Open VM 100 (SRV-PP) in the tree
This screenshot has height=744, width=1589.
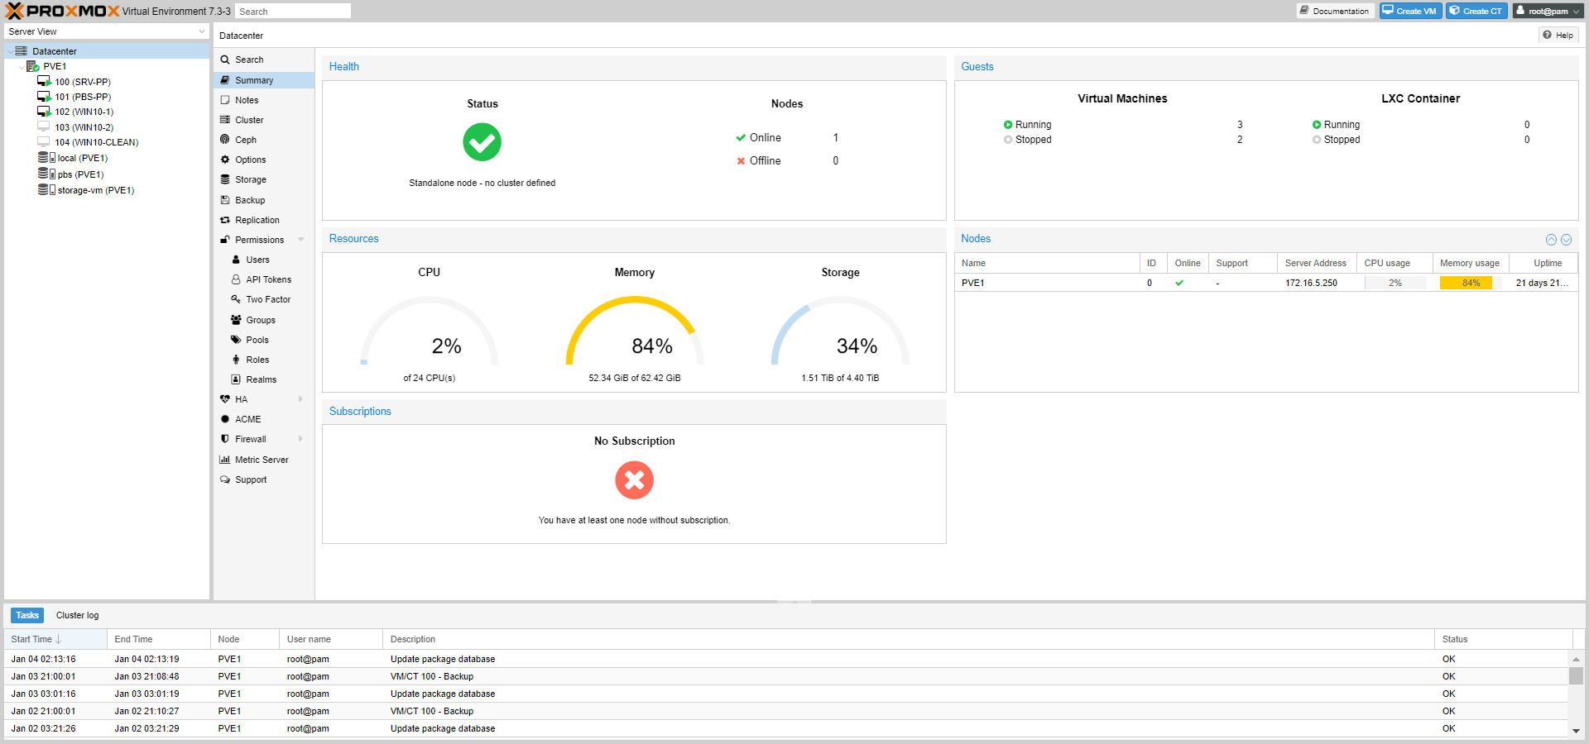click(x=82, y=82)
